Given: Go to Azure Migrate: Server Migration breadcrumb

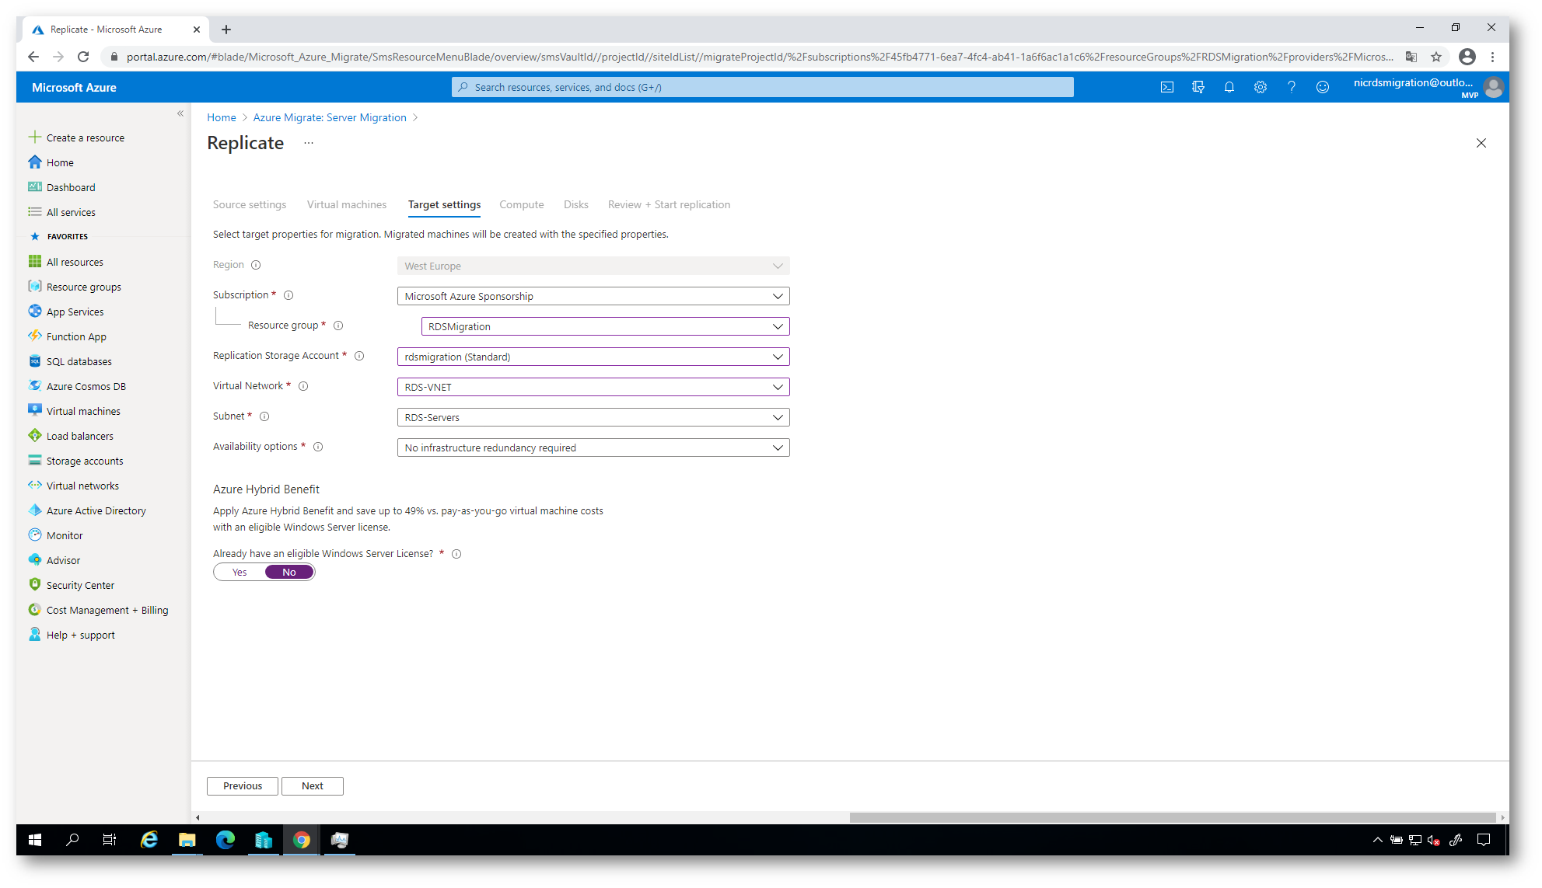Looking at the screenshot, I should (330, 117).
